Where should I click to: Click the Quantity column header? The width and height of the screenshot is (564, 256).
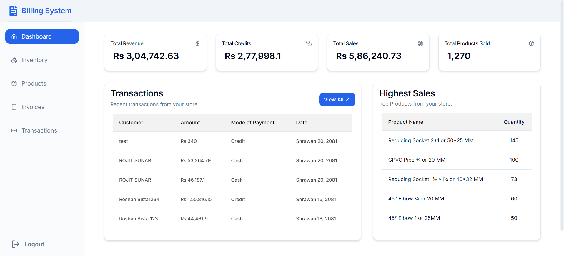click(x=514, y=122)
